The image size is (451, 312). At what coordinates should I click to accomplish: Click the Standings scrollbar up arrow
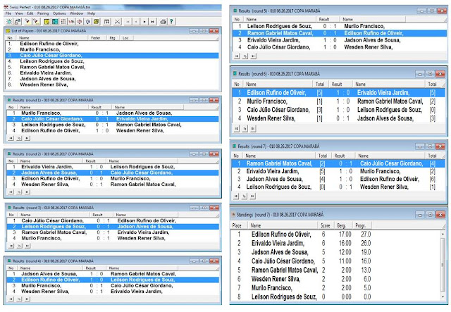[443, 235]
